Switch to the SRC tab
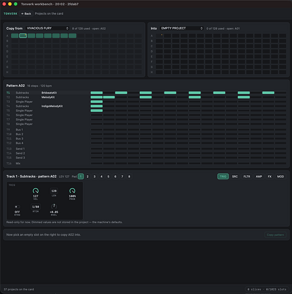 click(x=235, y=176)
